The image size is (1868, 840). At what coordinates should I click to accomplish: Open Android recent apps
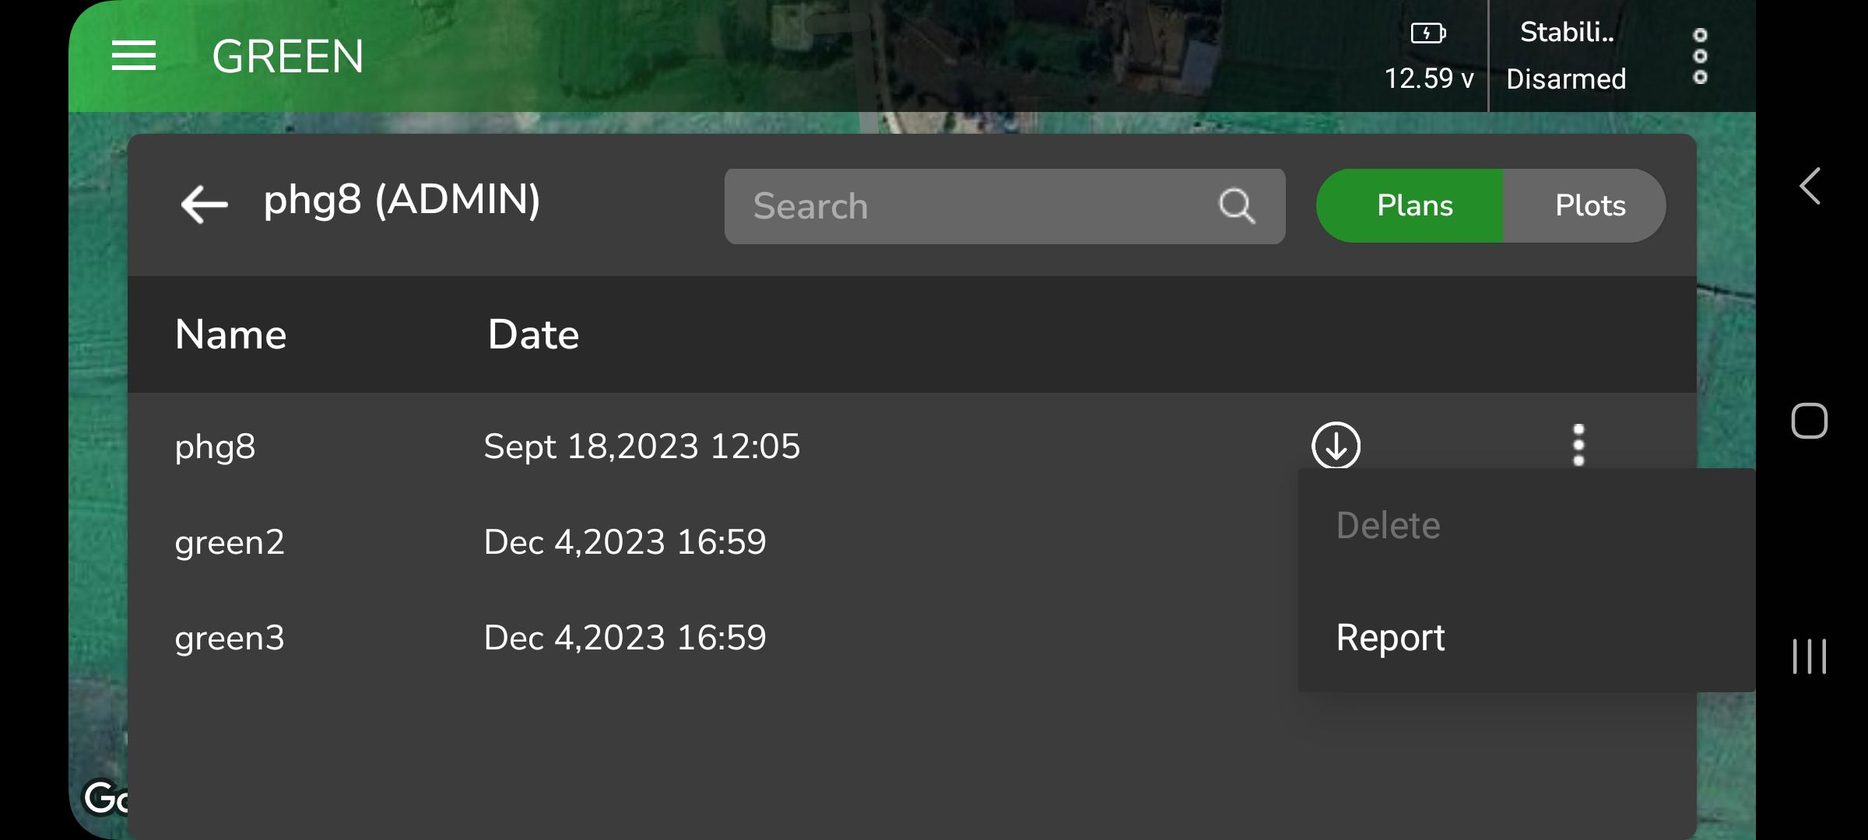pos(1809,656)
